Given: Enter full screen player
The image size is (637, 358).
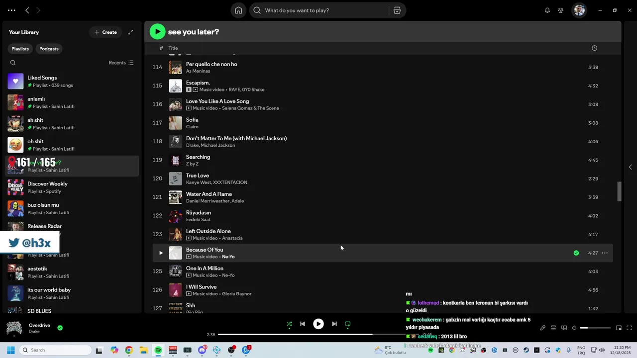Looking at the screenshot, I should 629,328.
